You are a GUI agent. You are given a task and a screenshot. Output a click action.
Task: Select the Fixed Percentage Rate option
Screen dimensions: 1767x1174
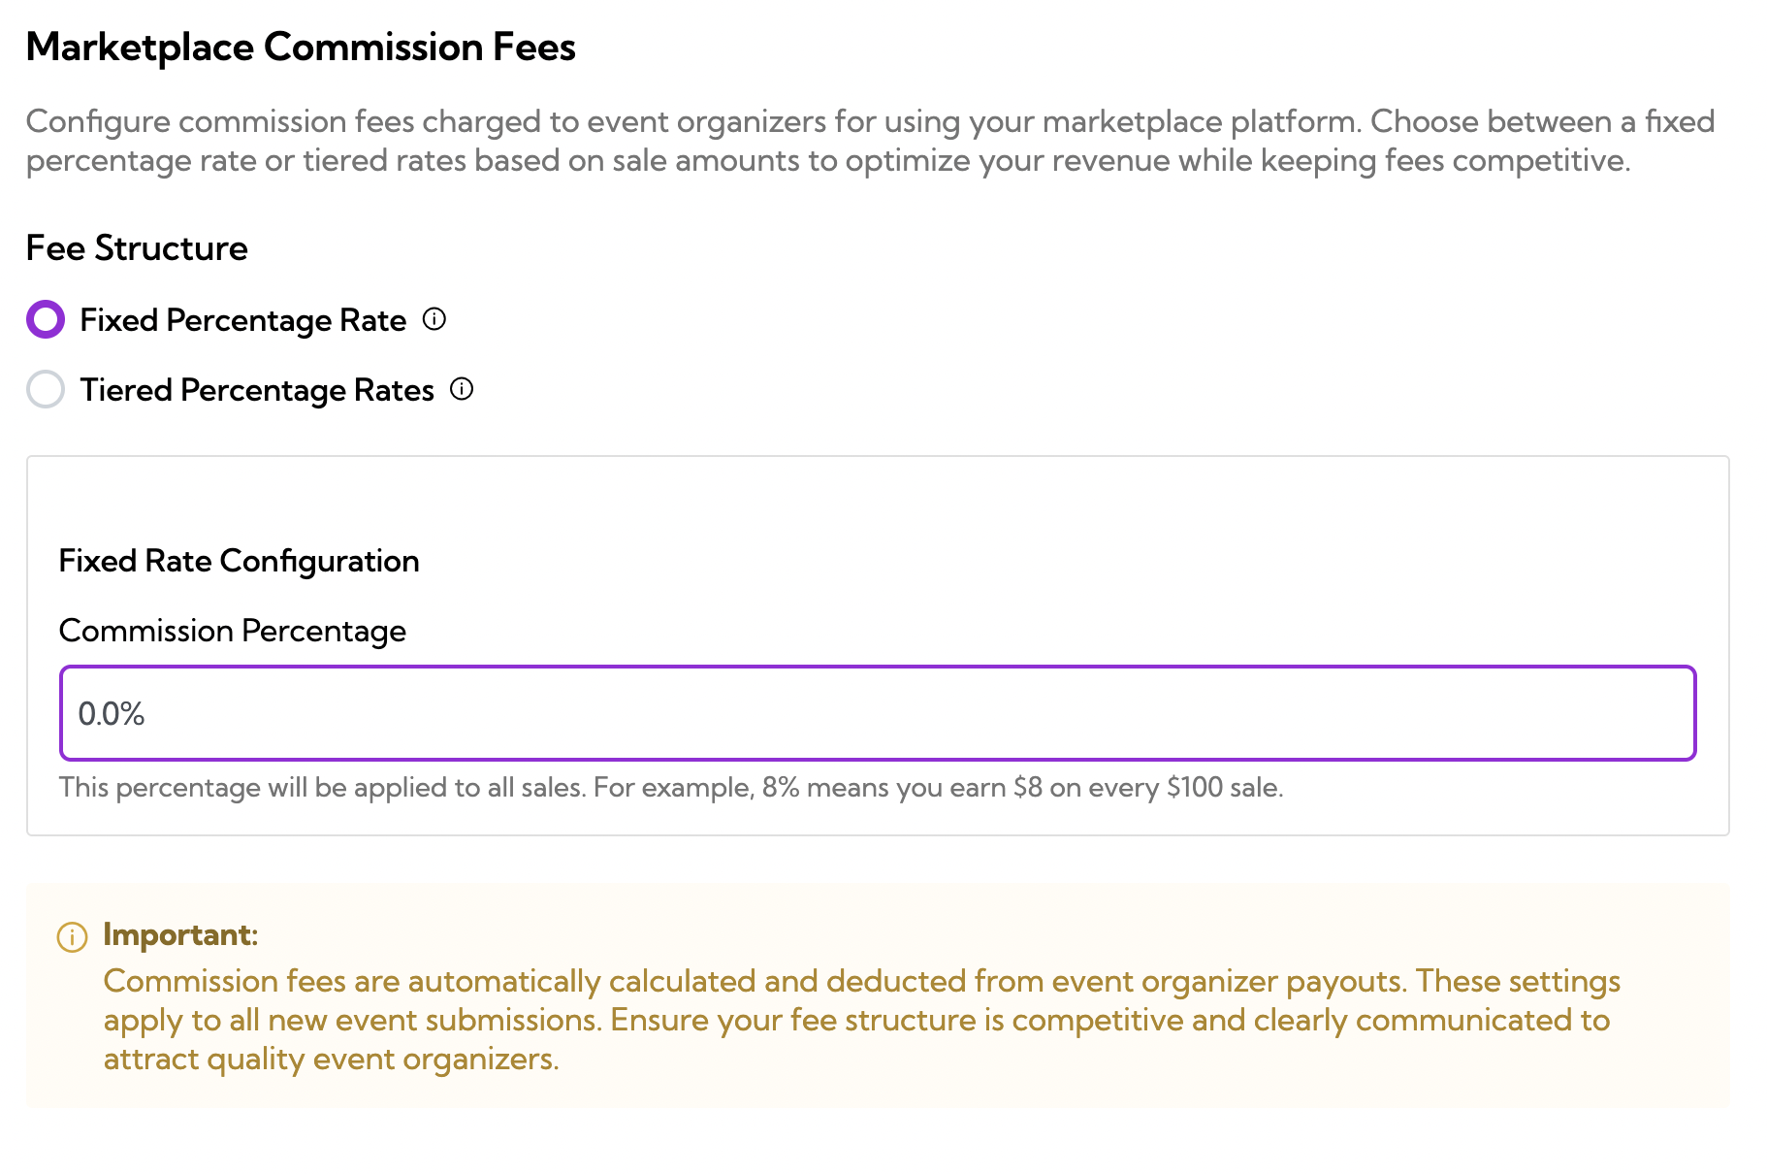(45, 319)
